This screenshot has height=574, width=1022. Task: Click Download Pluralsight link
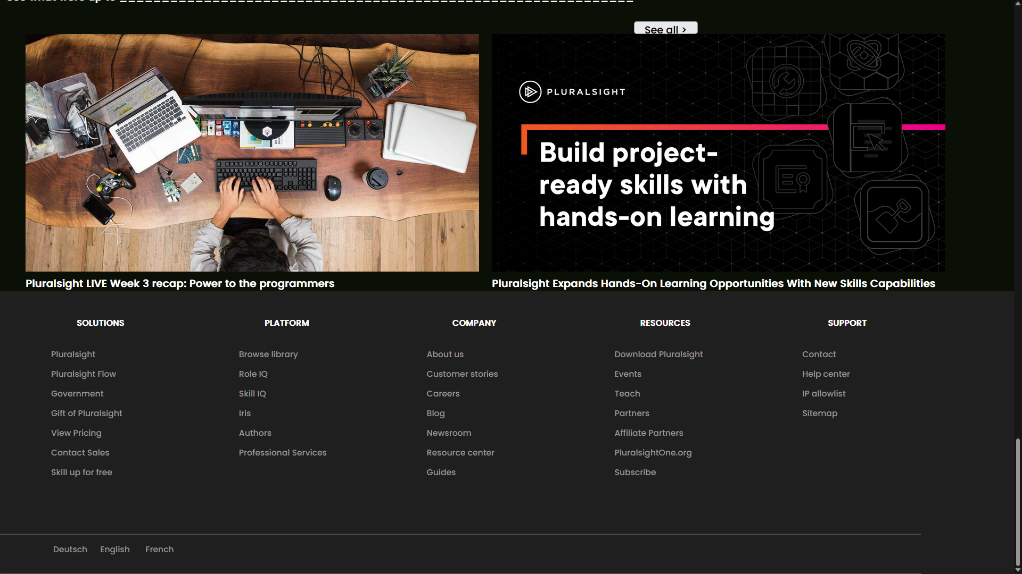pyautogui.click(x=658, y=354)
